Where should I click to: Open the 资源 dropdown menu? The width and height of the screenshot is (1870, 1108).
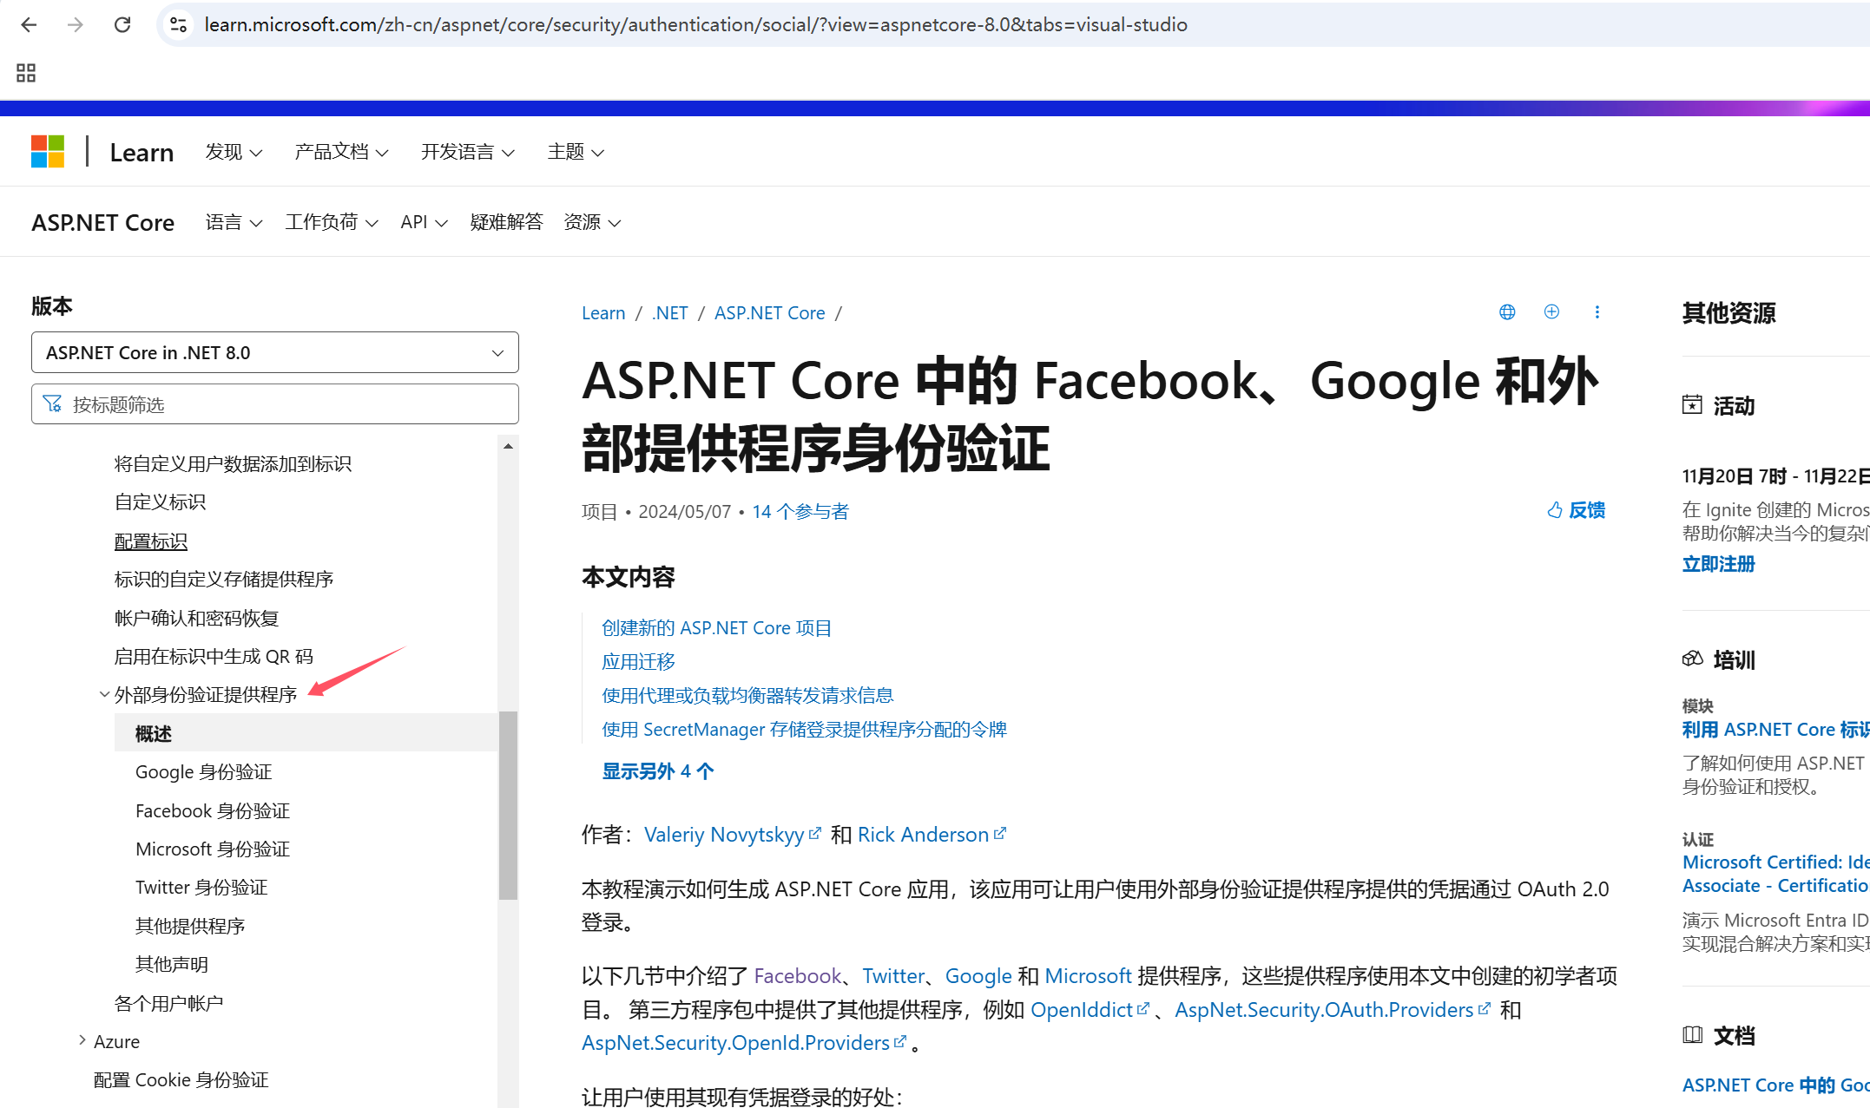click(592, 222)
